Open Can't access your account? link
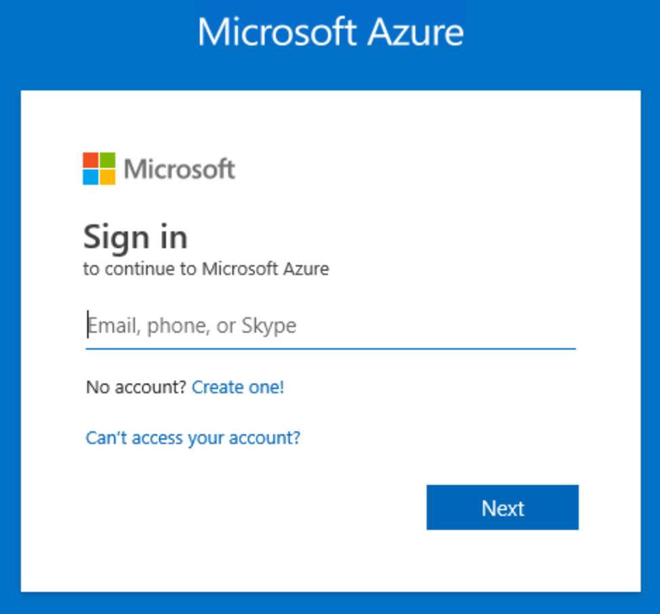This screenshot has height=614, width=660. click(192, 438)
